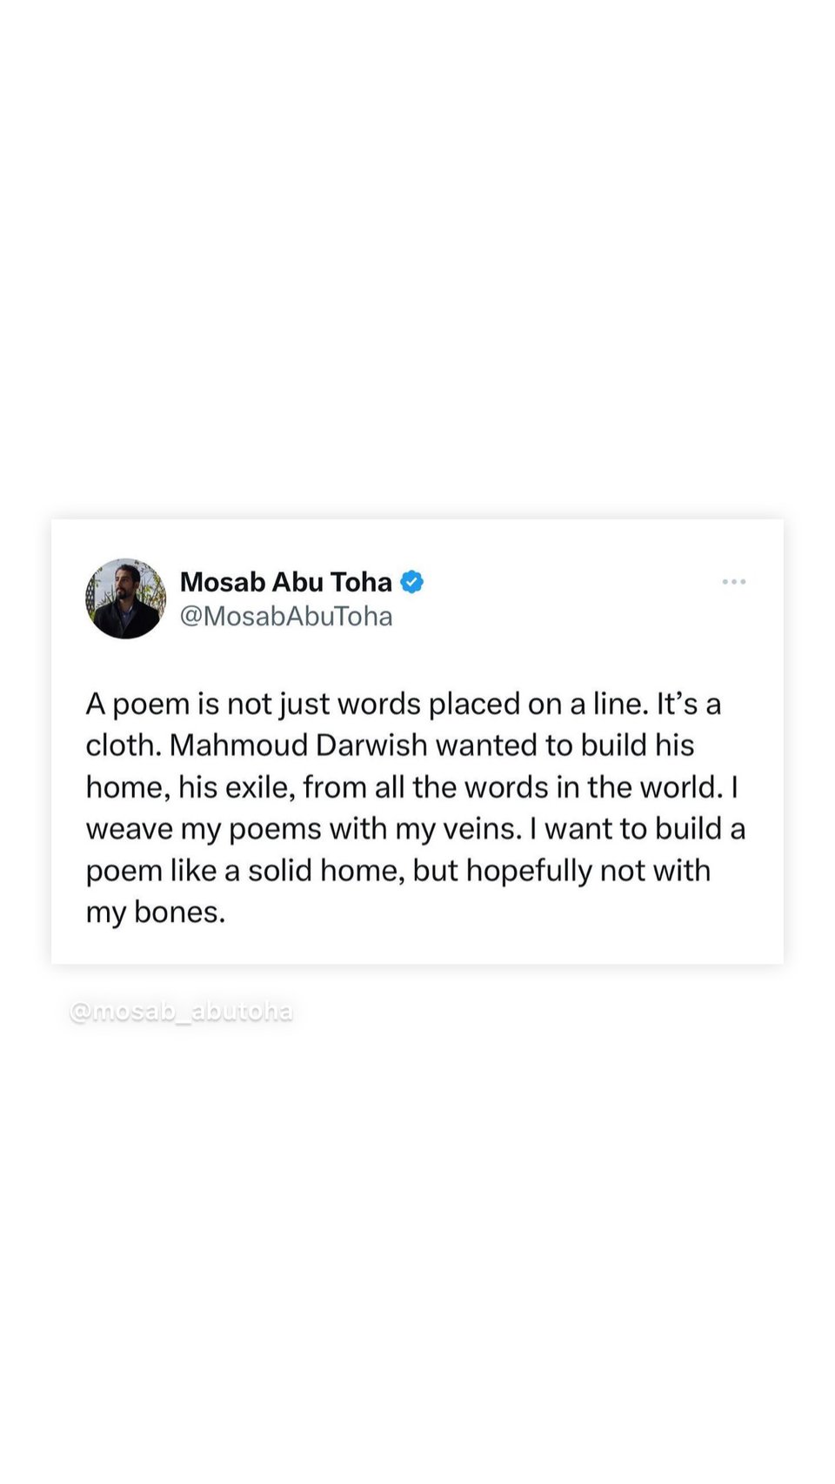Click the @MosabAbuToha Twitter handle
The width and height of the screenshot is (835, 1484).
(285, 616)
